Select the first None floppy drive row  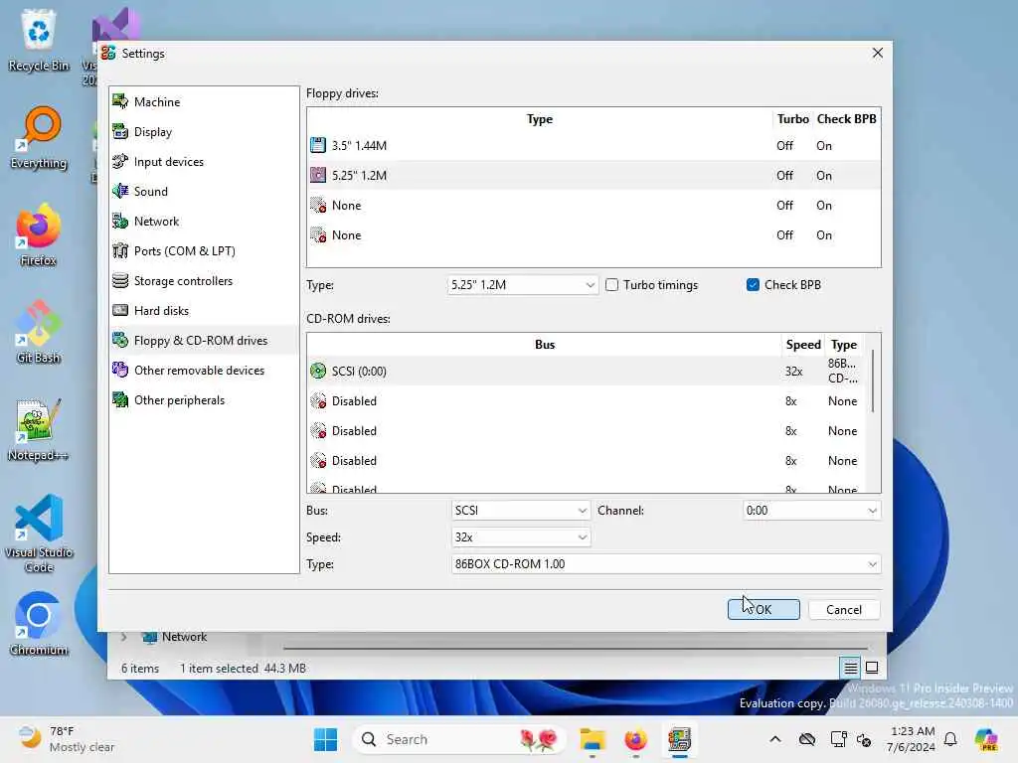(x=594, y=205)
